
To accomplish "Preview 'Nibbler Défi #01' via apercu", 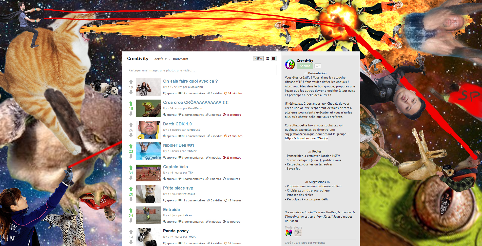I will (170, 158).
